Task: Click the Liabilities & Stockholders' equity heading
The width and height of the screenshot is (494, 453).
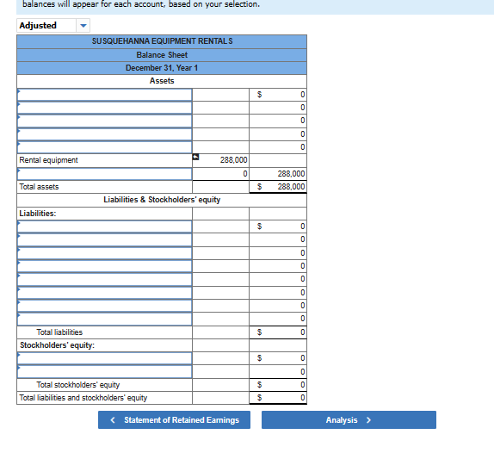Action: click(x=162, y=200)
